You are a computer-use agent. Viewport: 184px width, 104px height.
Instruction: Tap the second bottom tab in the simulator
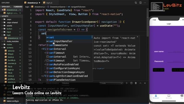(169, 96)
